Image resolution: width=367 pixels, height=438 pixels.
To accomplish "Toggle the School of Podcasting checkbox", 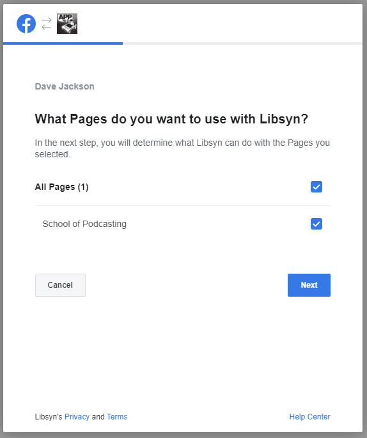I will (x=316, y=224).
